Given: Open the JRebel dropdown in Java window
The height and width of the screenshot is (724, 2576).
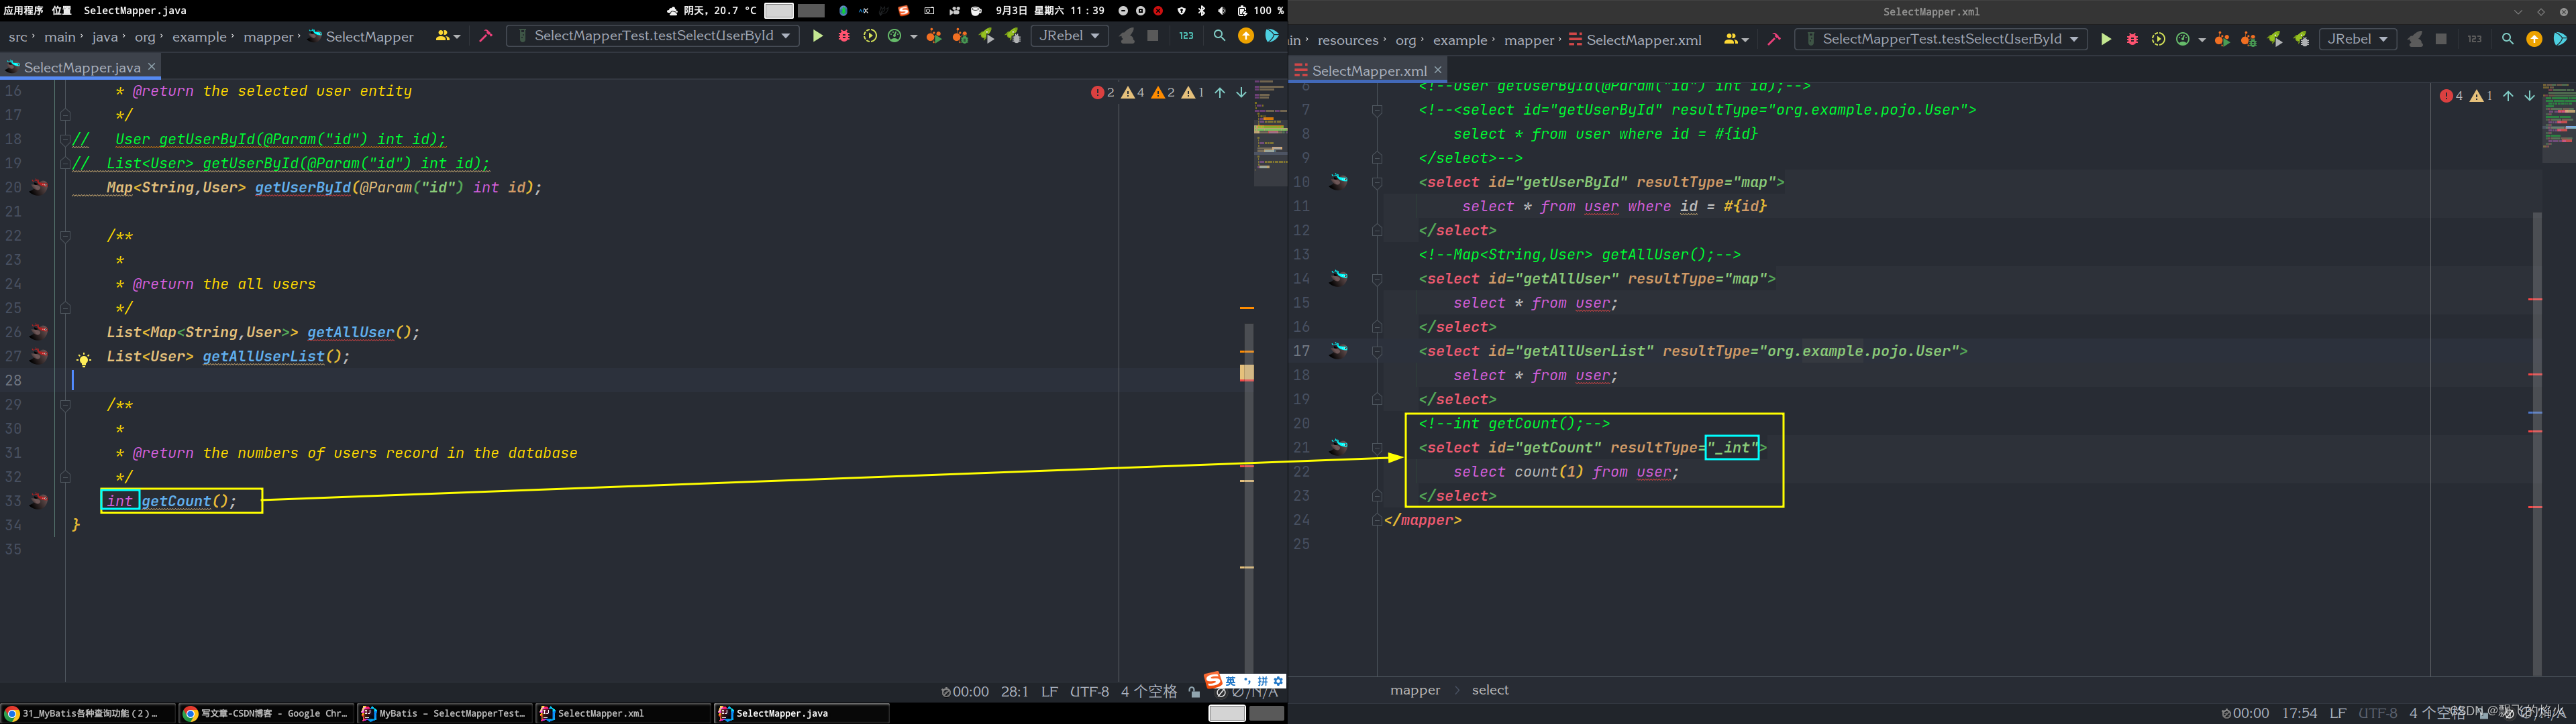Looking at the screenshot, I should pyautogui.click(x=1069, y=36).
